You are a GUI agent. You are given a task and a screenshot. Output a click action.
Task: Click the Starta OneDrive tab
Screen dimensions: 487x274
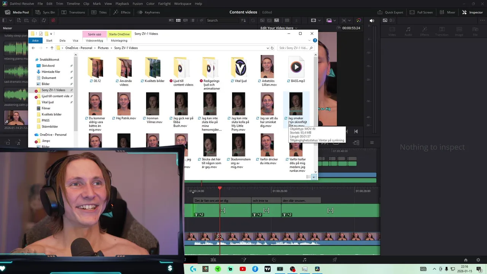click(x=119, y=34)
